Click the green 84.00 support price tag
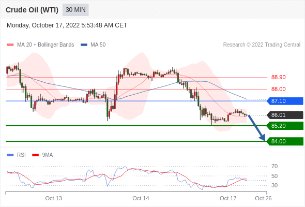The width and height of the screenshot is (305, 207). click(285, 141)
